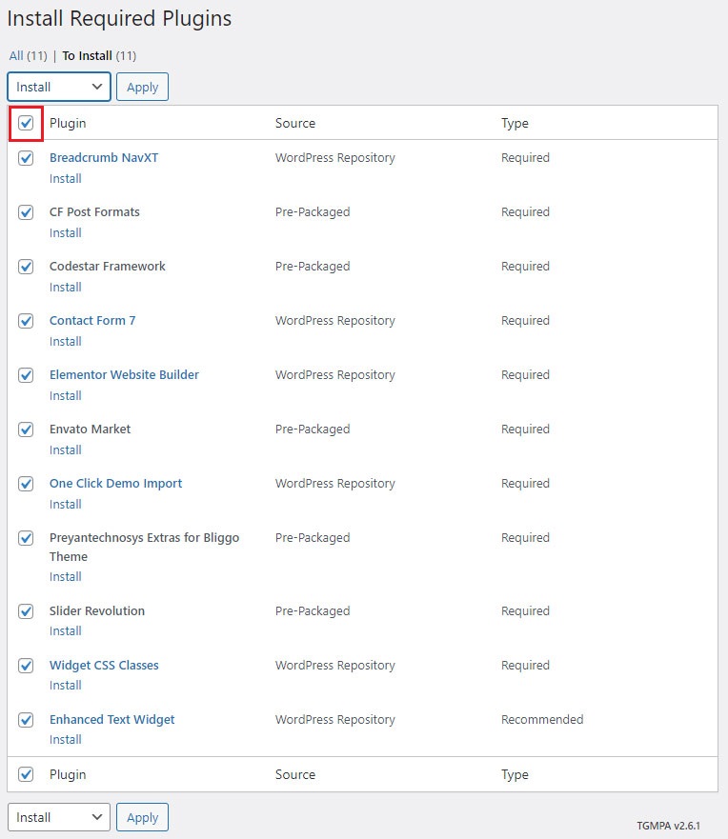
Task: Click Install under Envato Market
Action: coord(66,450)
